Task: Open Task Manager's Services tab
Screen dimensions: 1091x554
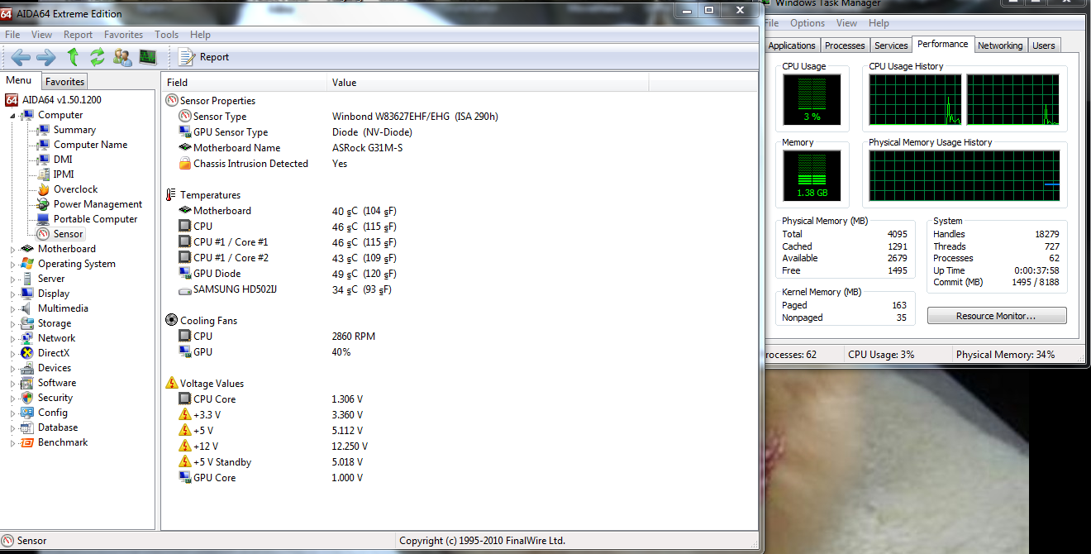Action: point(891,45)
